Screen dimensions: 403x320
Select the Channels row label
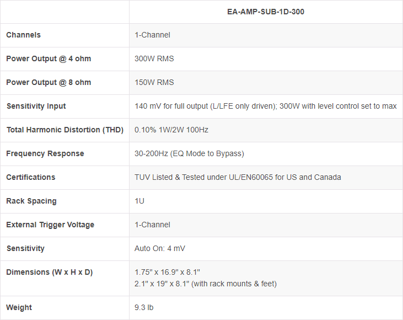pyautogui.click(x=24, y=35)
